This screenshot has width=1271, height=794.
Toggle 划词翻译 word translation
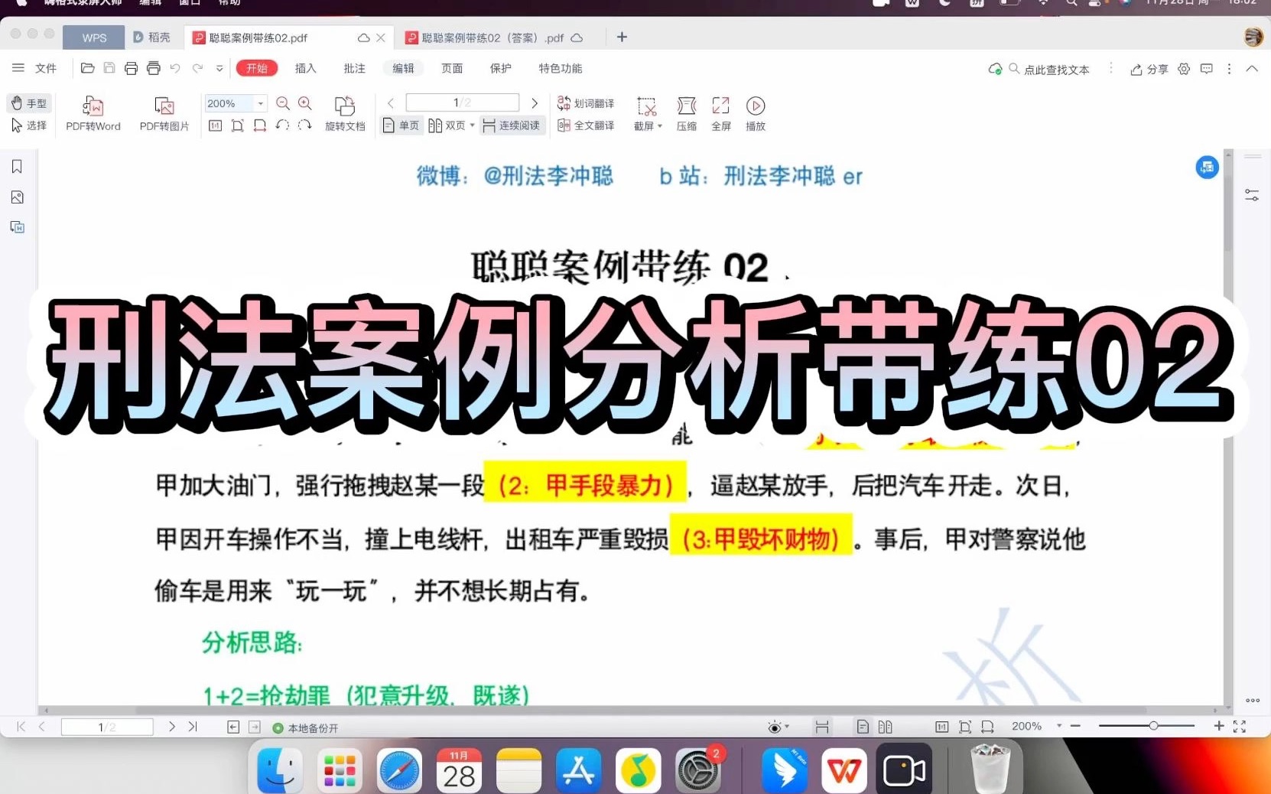[x=586, y=103]
